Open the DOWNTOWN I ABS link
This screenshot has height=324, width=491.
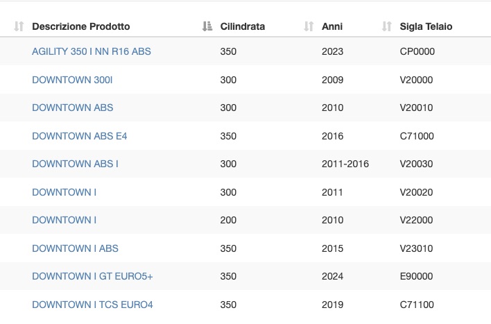(75, 248)
